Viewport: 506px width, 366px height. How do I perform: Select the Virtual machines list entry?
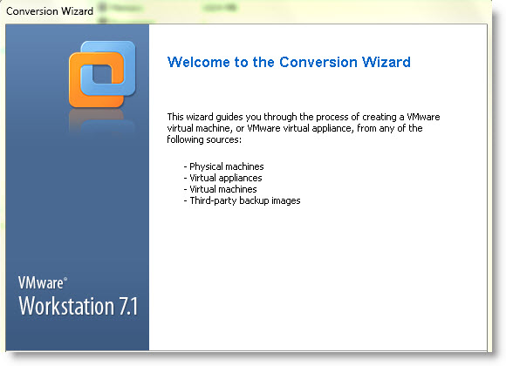[x=220, y=189]
